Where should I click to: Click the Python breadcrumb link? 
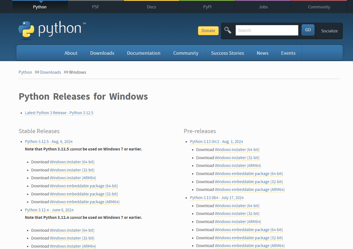point(25,72)
